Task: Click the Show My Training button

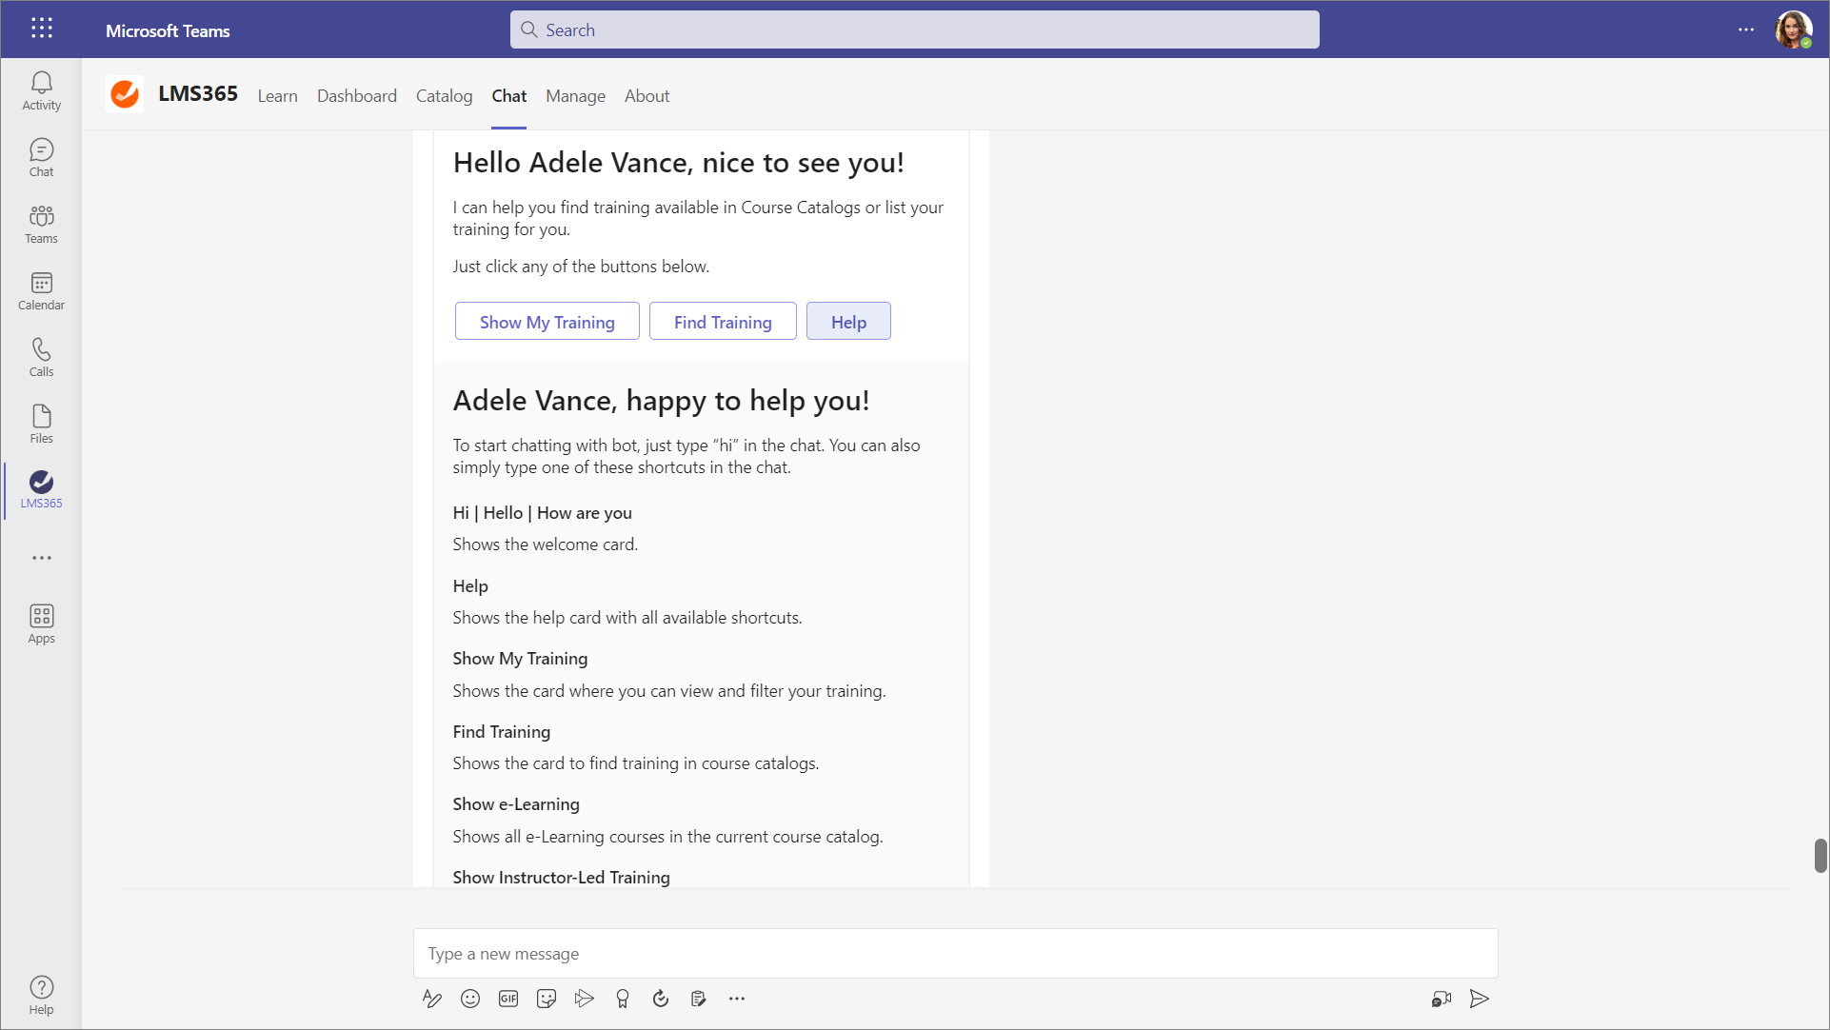Action: coord(547,321)
